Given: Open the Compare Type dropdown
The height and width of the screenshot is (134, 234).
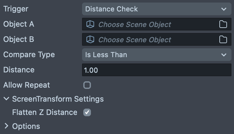Looking at the screenshot, I should [x=156, y=55].
